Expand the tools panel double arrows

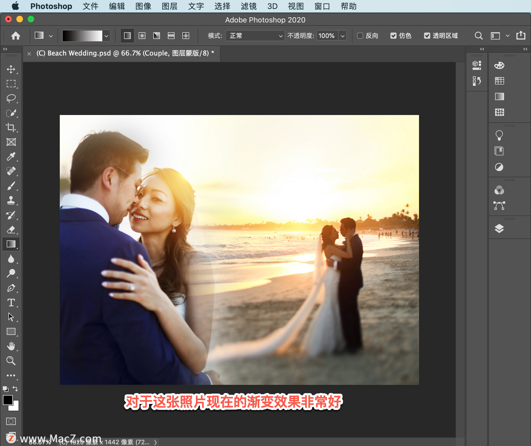click(5, 49)
